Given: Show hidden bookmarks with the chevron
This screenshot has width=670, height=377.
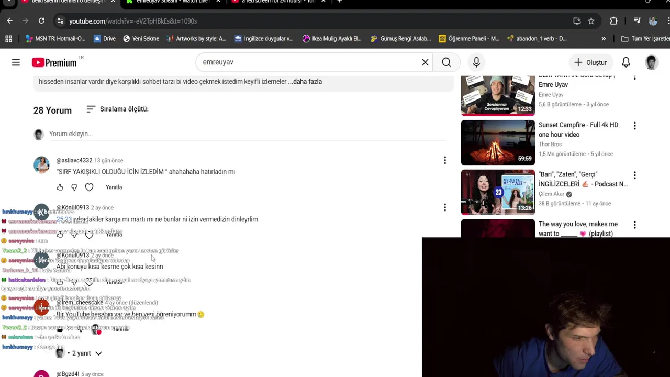Looking at the screenshot, I should (x=604, y=39).
